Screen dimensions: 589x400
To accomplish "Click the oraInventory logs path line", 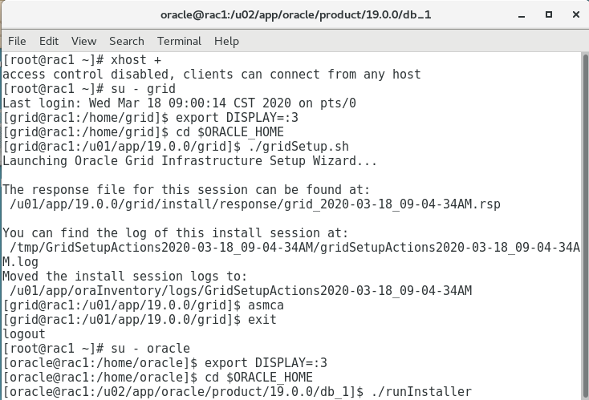I will click(x=241, y=290).
